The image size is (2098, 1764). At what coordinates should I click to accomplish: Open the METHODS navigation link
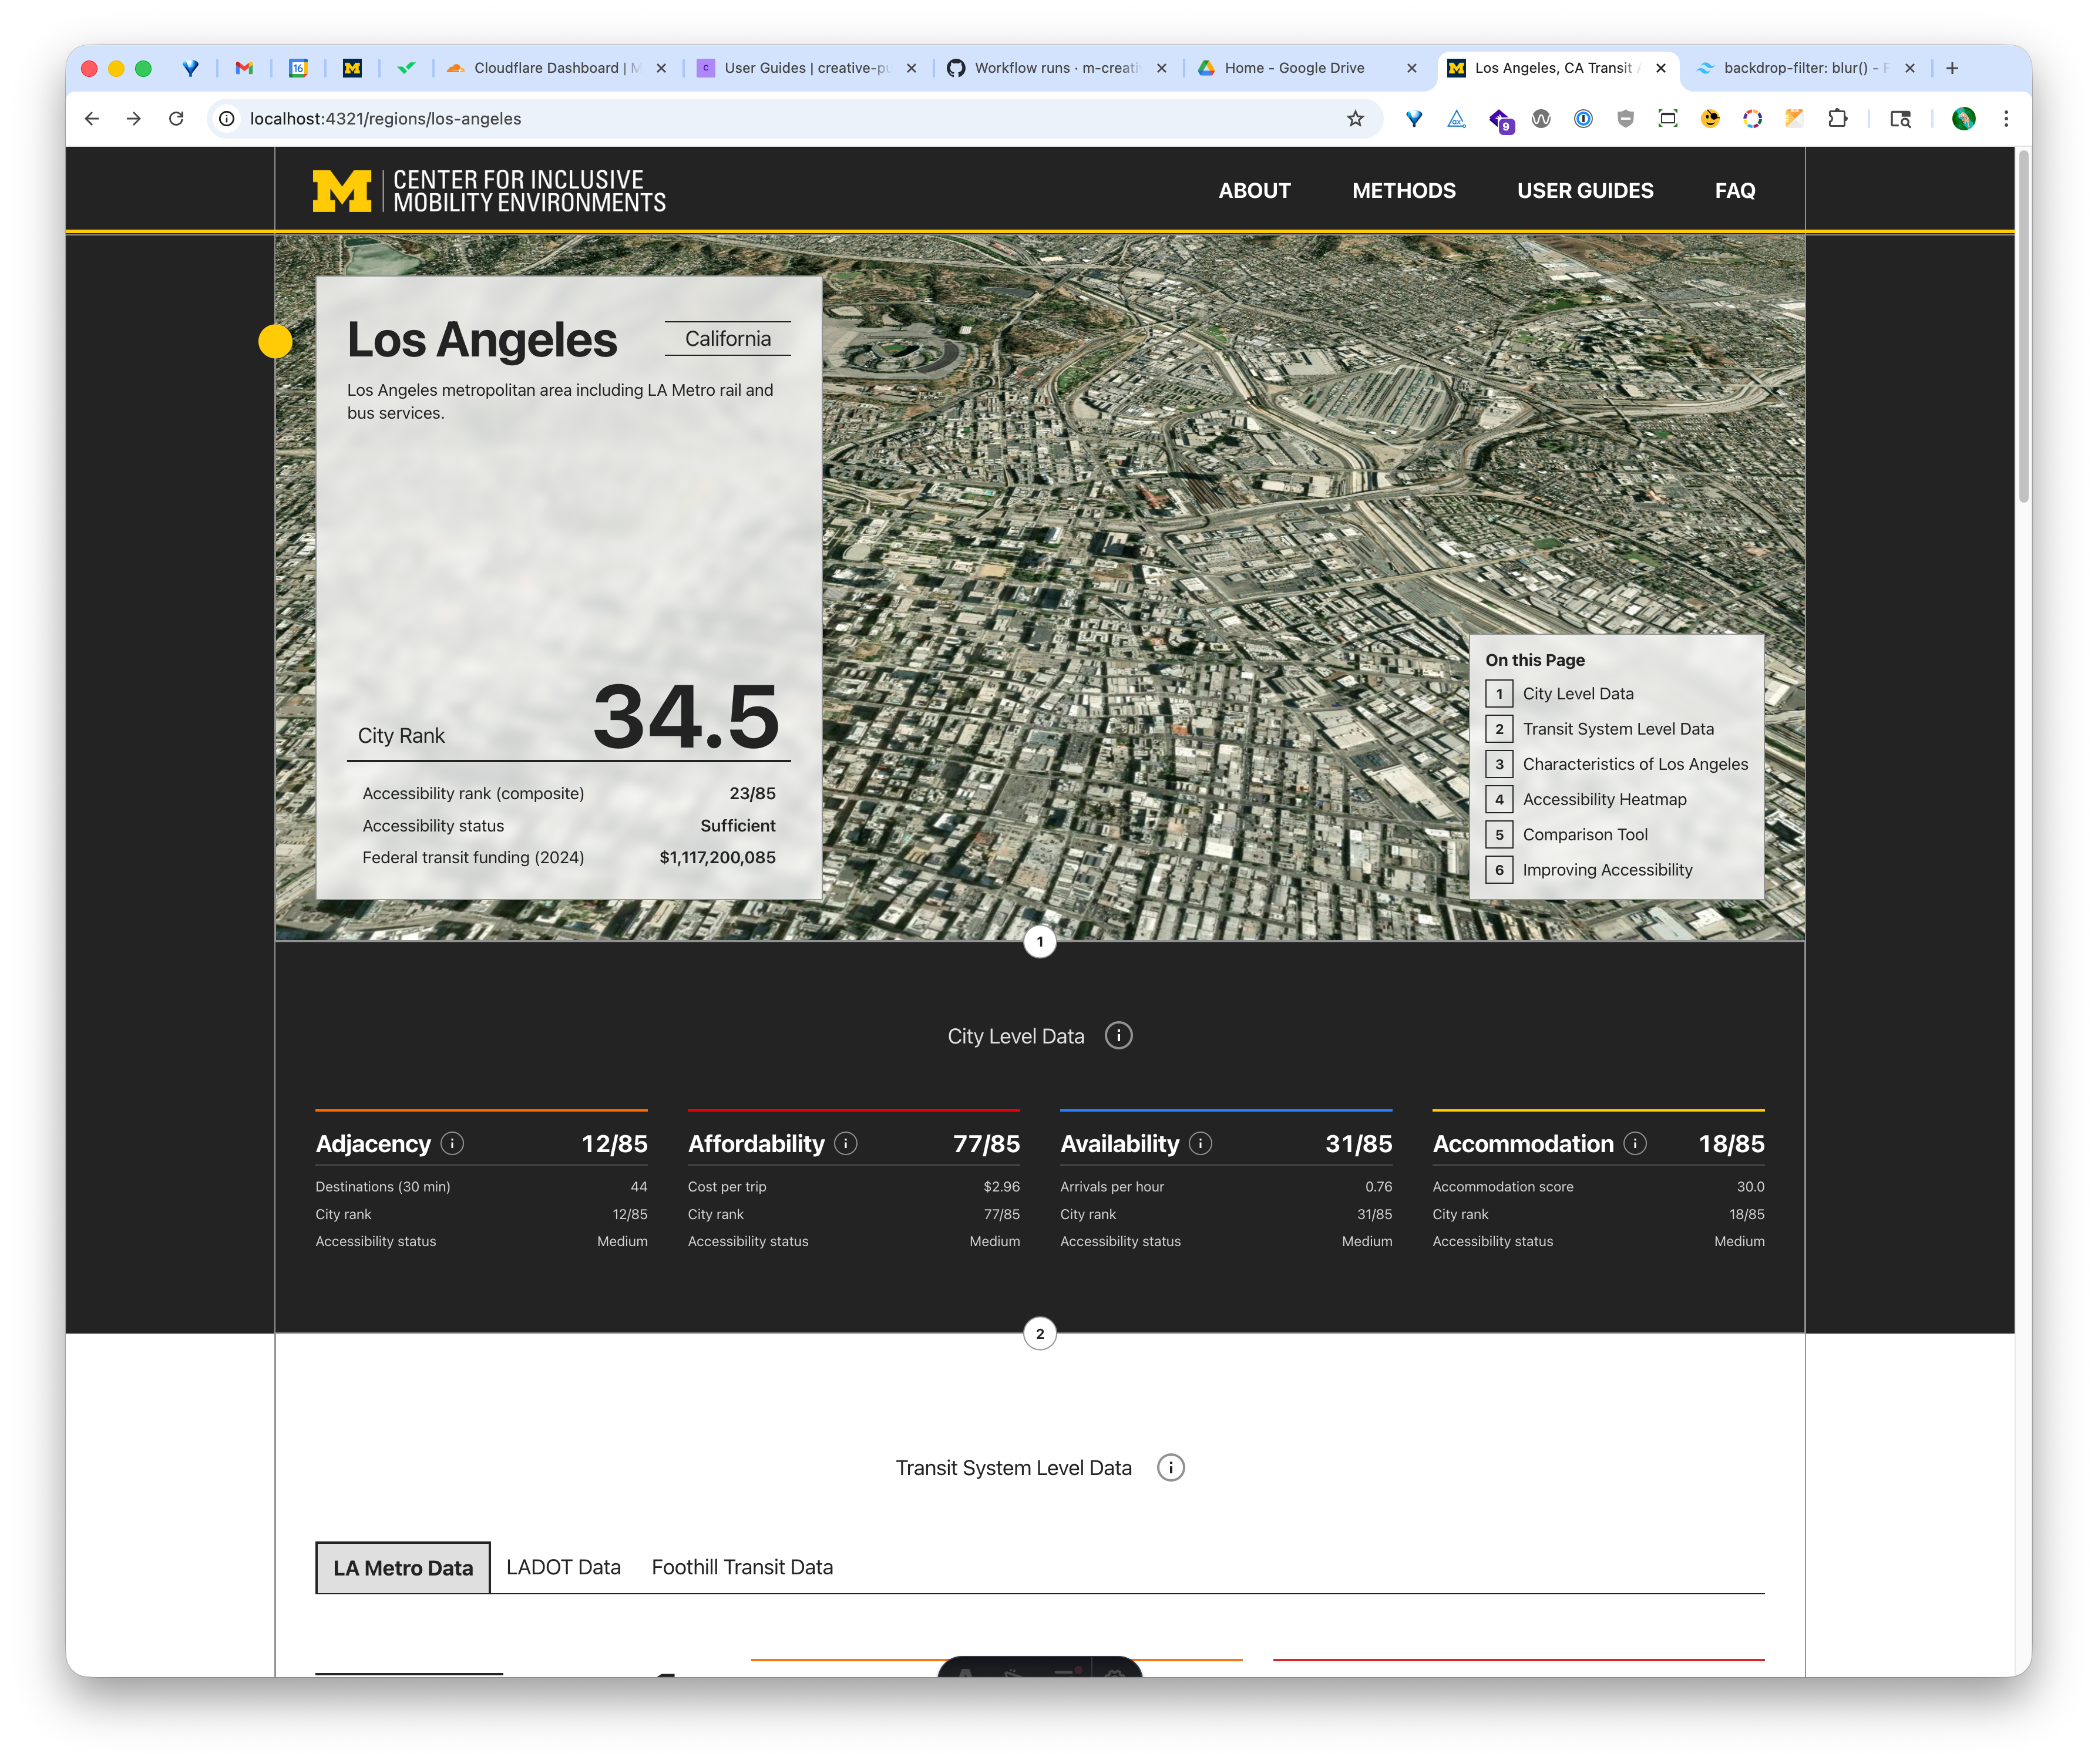coord(1403,190)
